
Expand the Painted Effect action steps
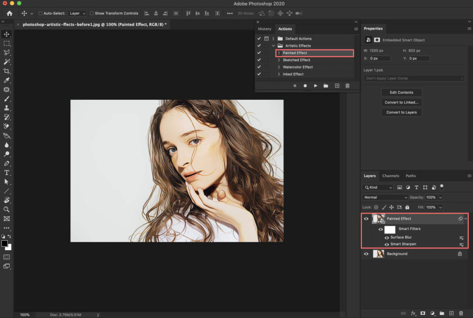[279, 53]
